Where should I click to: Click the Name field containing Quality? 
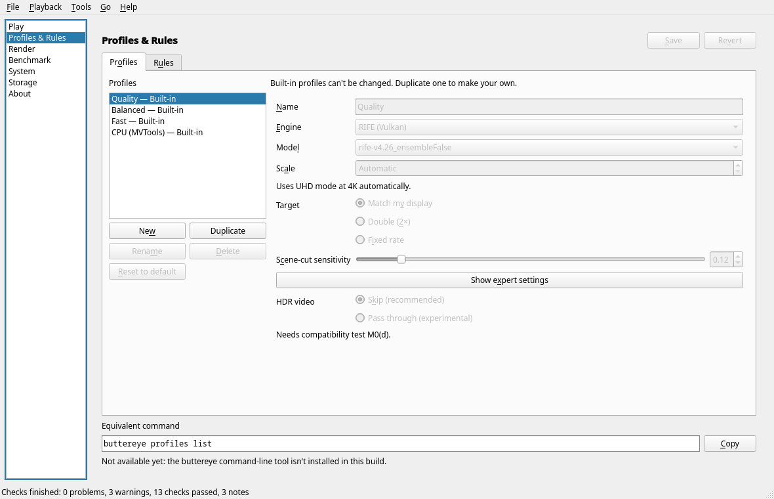(549, 107)
